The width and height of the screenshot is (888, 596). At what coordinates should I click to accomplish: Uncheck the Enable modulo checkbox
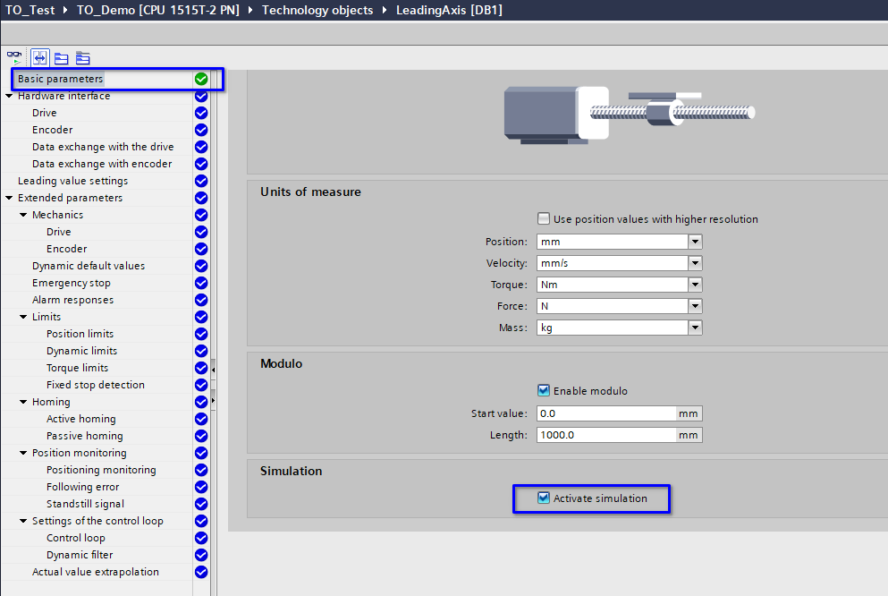tap(544, 390)
